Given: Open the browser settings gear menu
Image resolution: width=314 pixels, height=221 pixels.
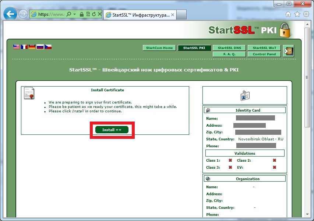Looking at the screenshot, I should 306,14.
